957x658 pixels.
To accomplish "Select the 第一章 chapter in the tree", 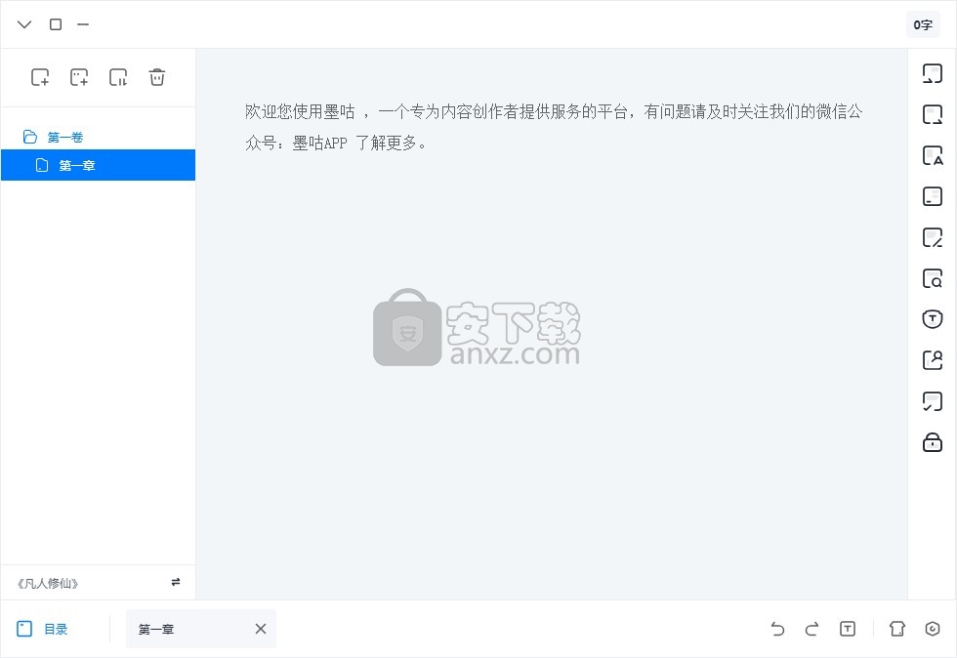I will click(x=99, y=165).
